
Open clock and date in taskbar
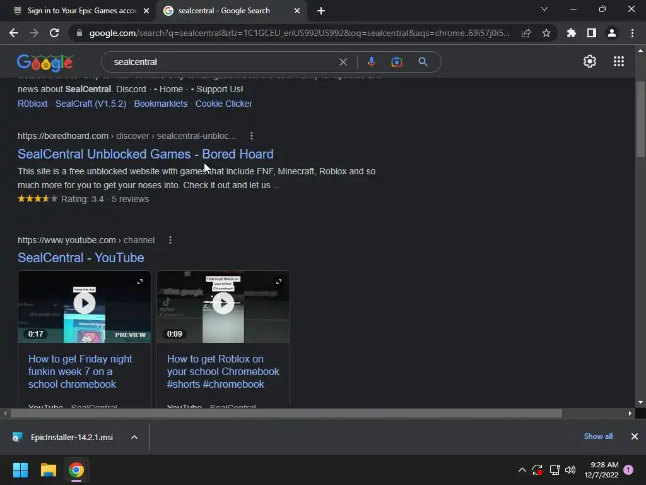601,470
